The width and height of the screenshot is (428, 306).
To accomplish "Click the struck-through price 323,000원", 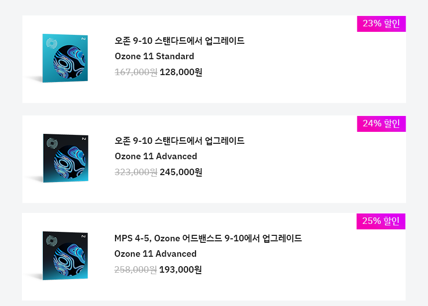I will click(136, 172).
